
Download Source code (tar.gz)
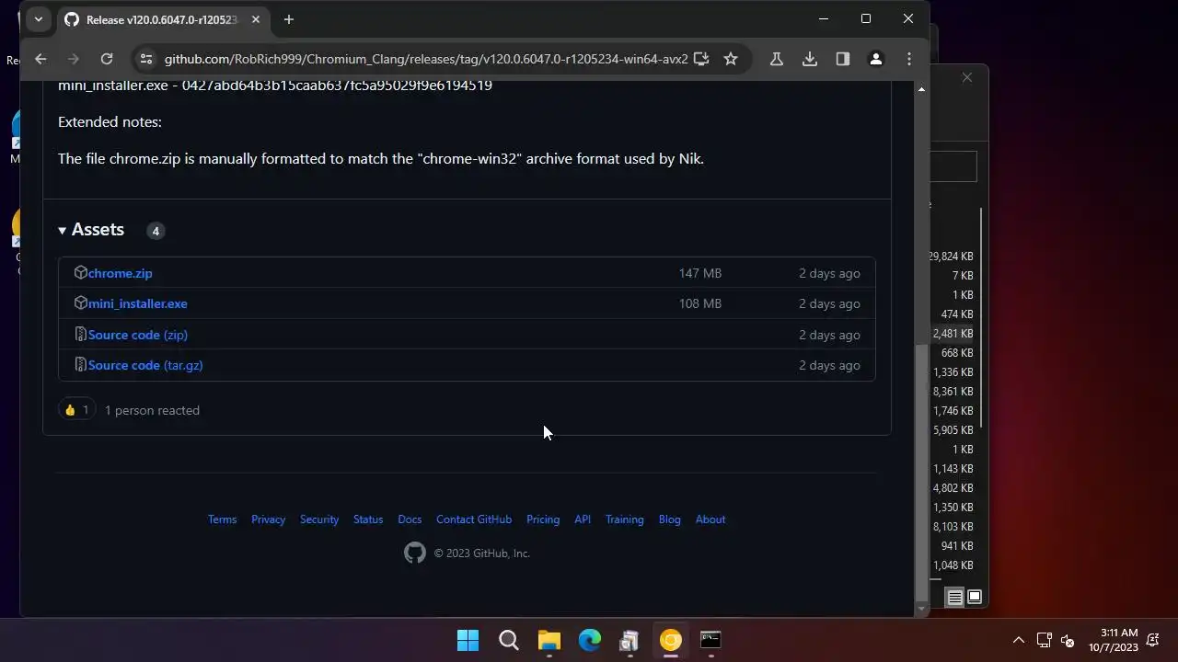145,365
